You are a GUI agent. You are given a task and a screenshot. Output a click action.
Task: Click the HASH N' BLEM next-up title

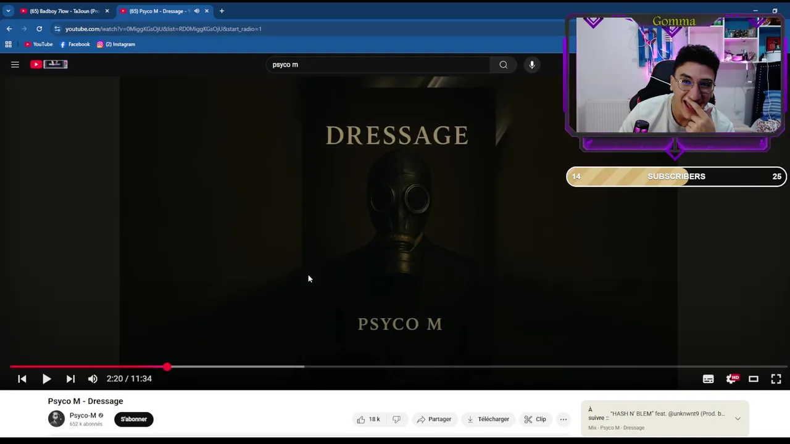(667, 414)
